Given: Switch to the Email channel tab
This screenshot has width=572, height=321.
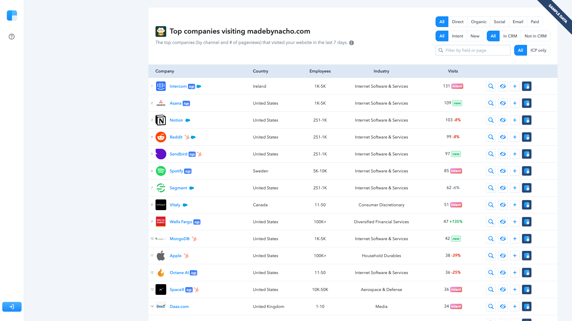Looking at the screenshot, I should coord(518,22).
